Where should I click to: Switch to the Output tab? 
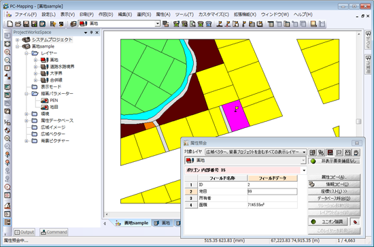coord(24,232)
